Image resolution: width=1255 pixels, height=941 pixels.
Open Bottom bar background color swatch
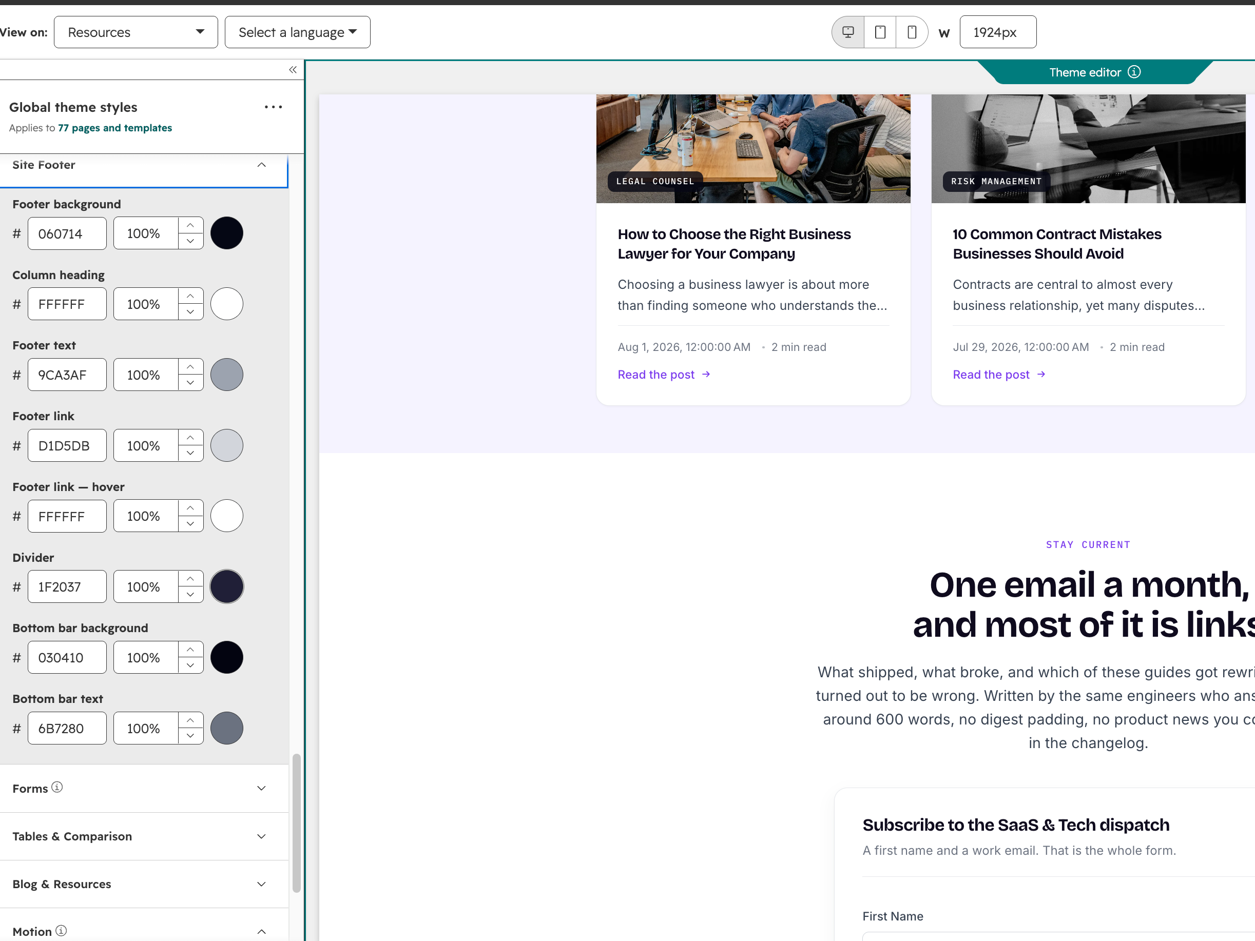point(227,657)
